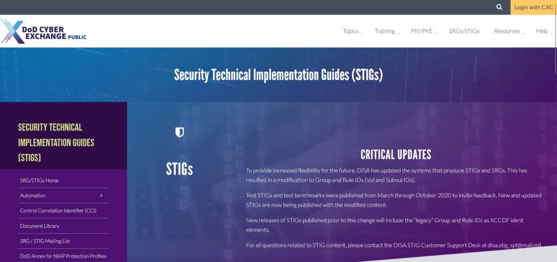557x262 pixels.
Task: Open SRG / STIG Mailing List link
Action: coord(45,241)
